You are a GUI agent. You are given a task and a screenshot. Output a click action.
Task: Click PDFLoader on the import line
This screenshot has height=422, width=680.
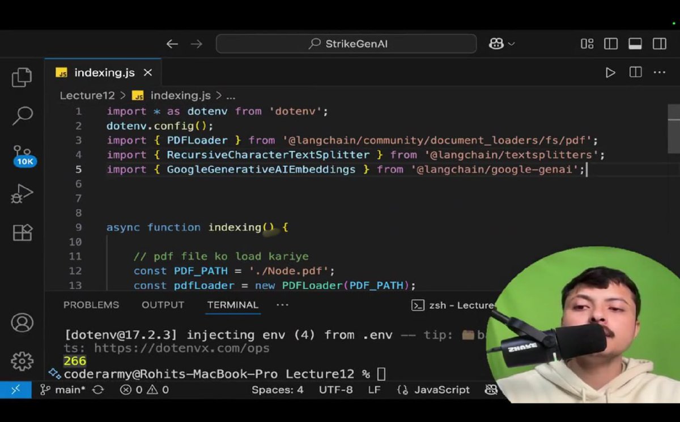[x=197, y=140]
